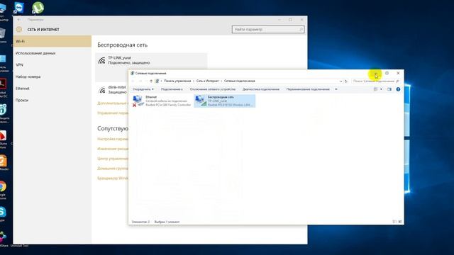The width and height of the screenshot is (454, 255).
Task: Click the up arrow in Сетевые подключения
Action: [151, 81]
